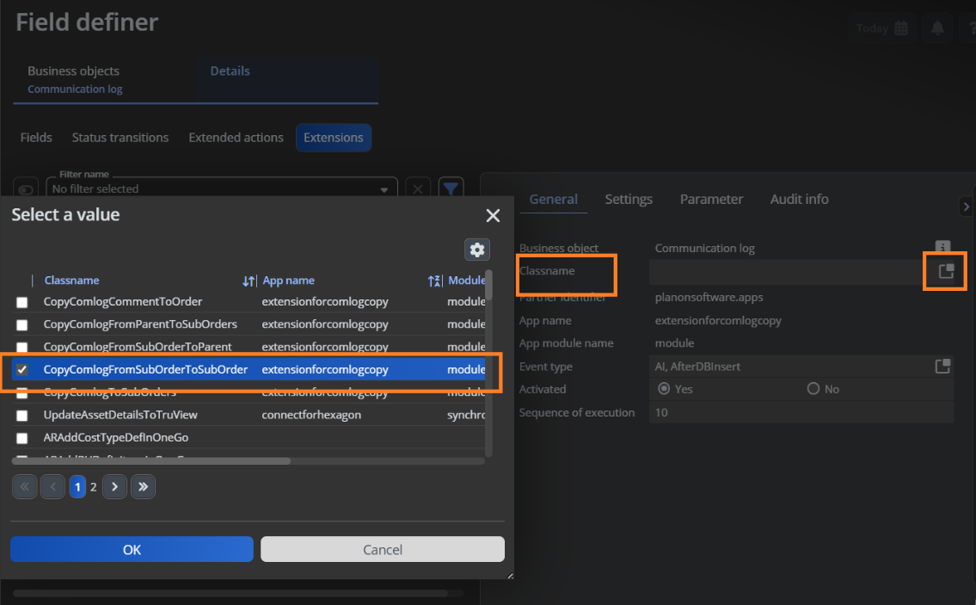
Task: Open the Details level tab
Action: 287,79
